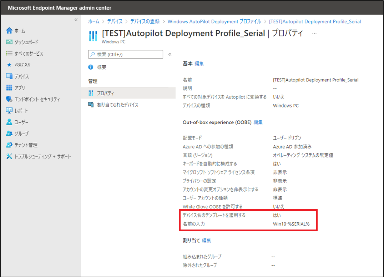Click 編集 link next to OOBE heading
Viewport: 384px width, 277px height.
click(x=258, y=122)
